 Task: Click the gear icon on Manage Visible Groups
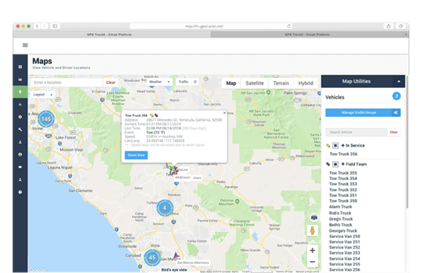tap(396, 113)
